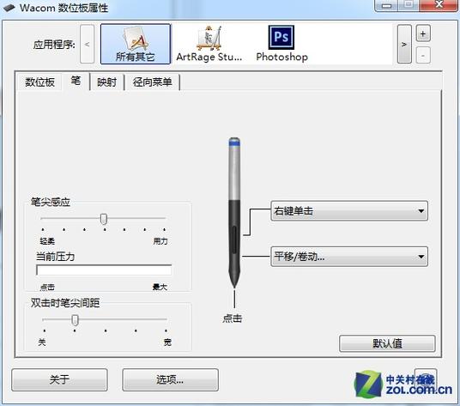The image size is (460, 406).
Task: Open the 平移/卷动 dropdown for lower pen button
Action: click(348, 257)
